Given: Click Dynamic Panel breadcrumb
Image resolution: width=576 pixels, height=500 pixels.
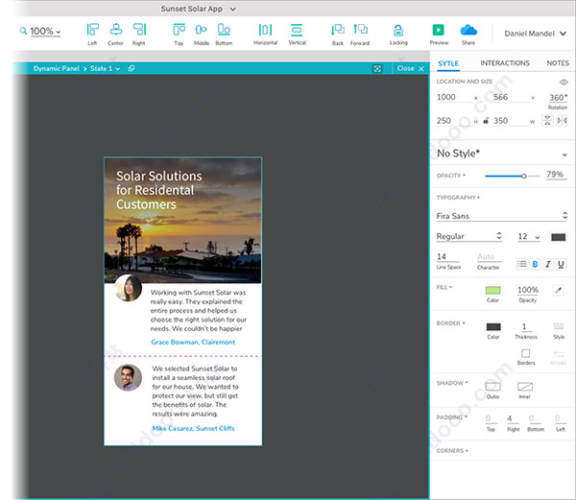Looking at the screenshot, I should 57,69.
